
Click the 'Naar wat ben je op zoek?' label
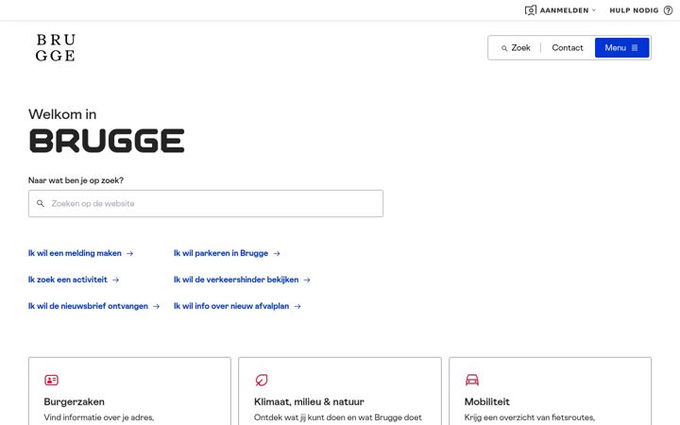click(76, 180)
